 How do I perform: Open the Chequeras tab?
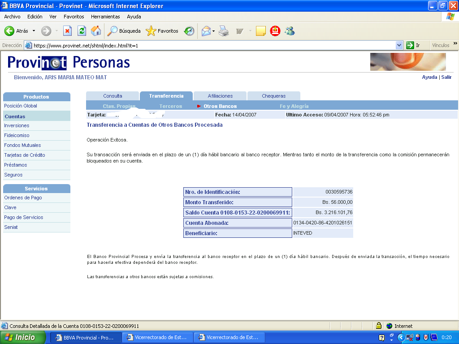pos(274,96)
